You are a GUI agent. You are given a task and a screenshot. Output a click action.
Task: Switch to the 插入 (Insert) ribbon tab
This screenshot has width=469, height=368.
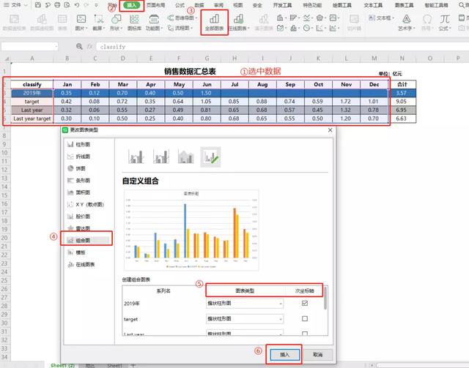(x=132, y=5)
